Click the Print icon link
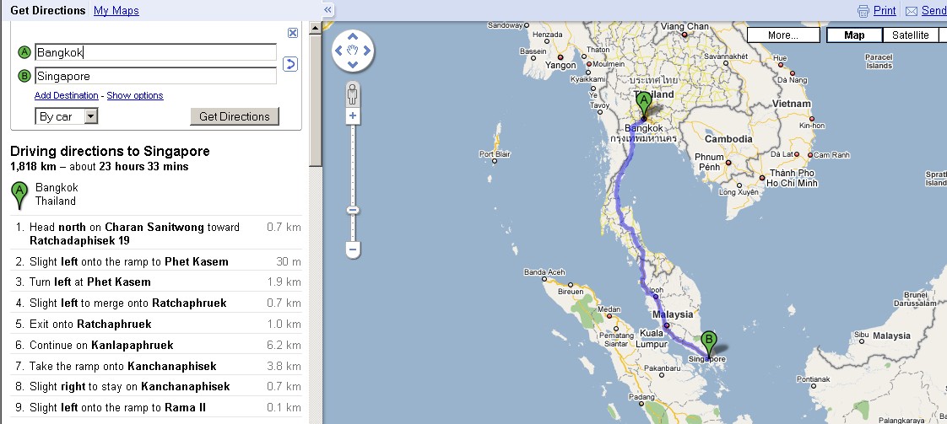This screenshot has width=947, height=424. [x=876, y=11]
